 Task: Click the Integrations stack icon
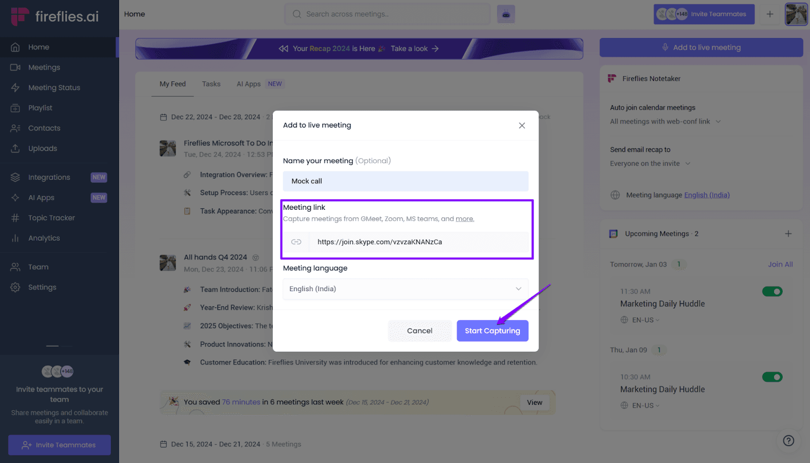[15, 177]
